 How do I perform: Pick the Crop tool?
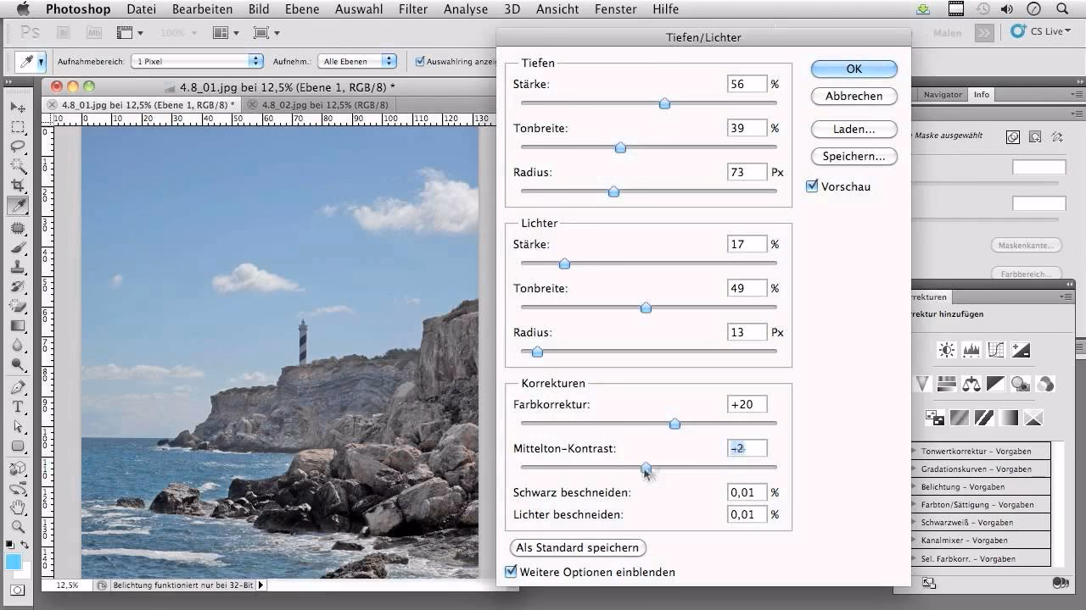click(x=18, y=186)
